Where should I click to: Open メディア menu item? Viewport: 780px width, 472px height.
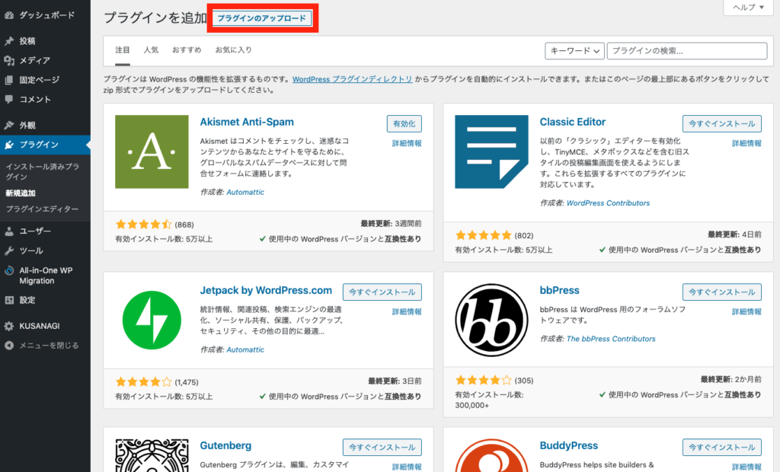(x=45, y=60)
